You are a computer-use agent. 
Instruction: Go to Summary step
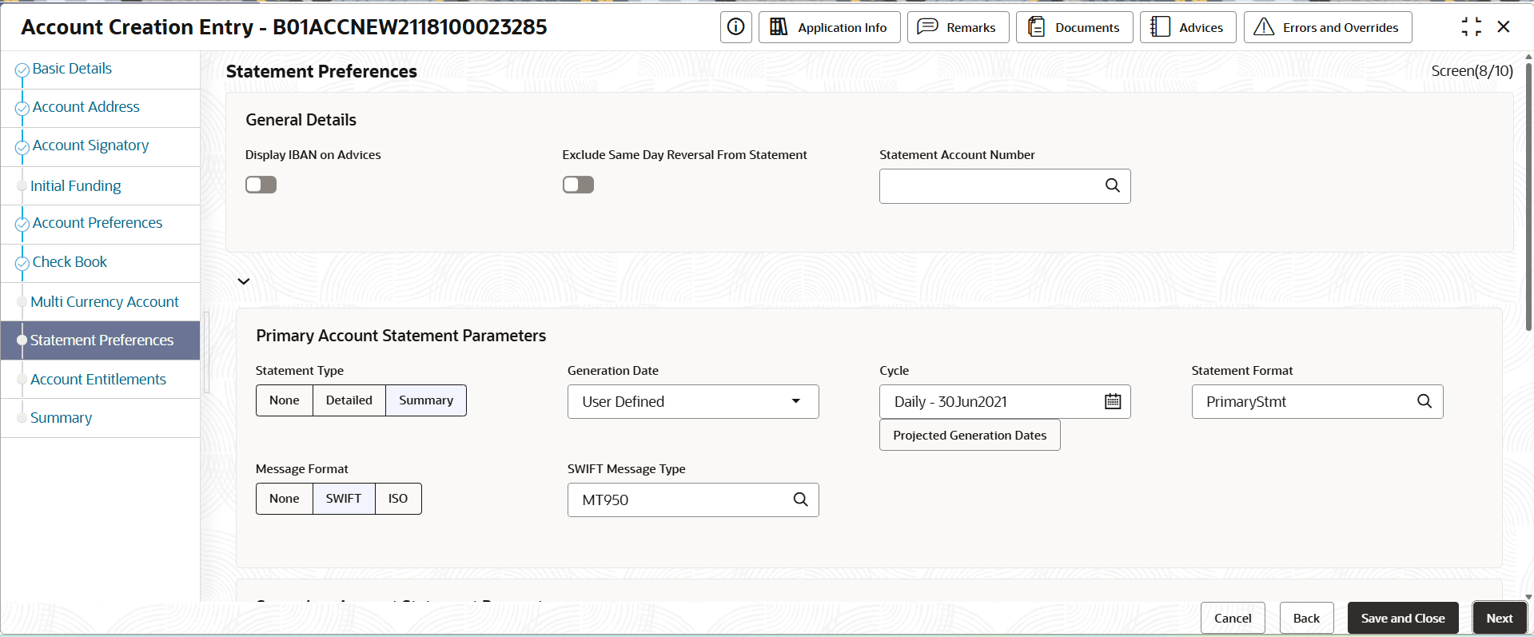tap(61, 418)
